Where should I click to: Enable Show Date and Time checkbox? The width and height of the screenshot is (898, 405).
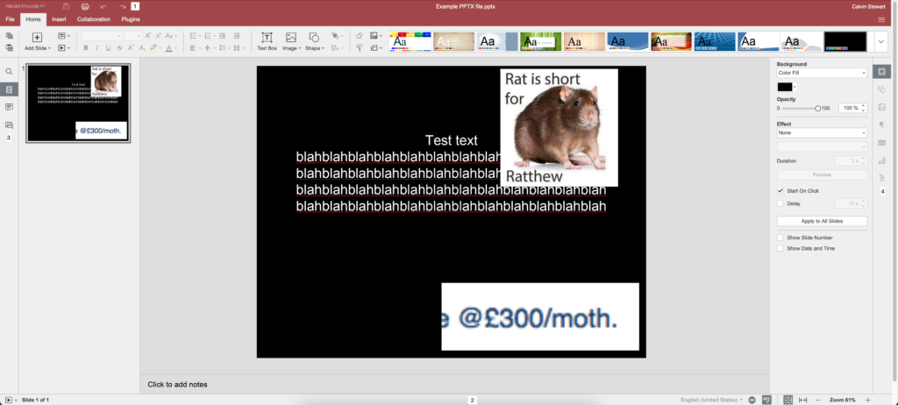[780, 248]
